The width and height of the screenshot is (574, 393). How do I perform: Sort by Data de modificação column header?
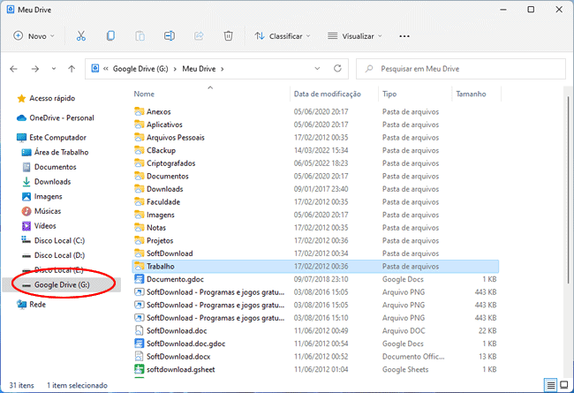pos(327,94)
